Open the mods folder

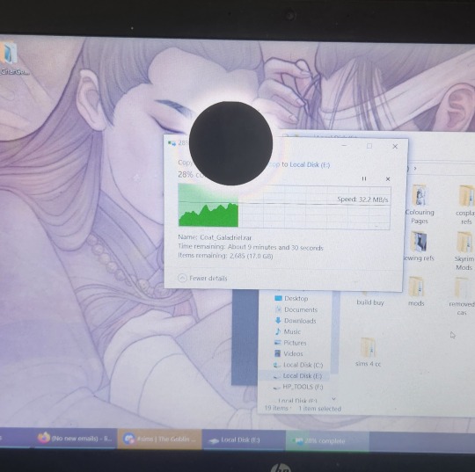click(x=416, y=291)
